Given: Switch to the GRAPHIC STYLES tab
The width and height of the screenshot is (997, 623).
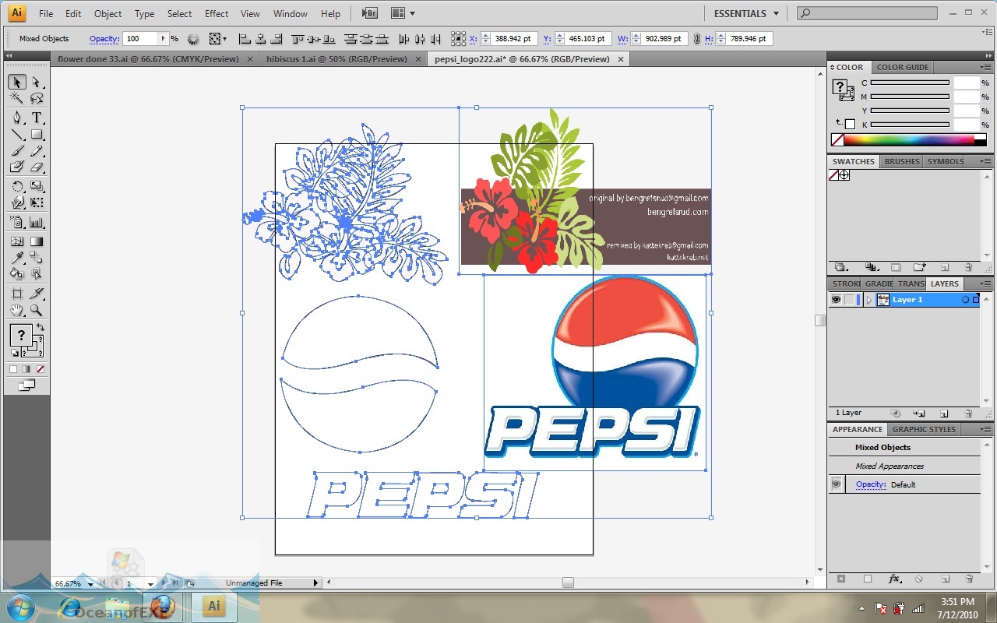Looking at the screenshot, I should click(924, 429).
